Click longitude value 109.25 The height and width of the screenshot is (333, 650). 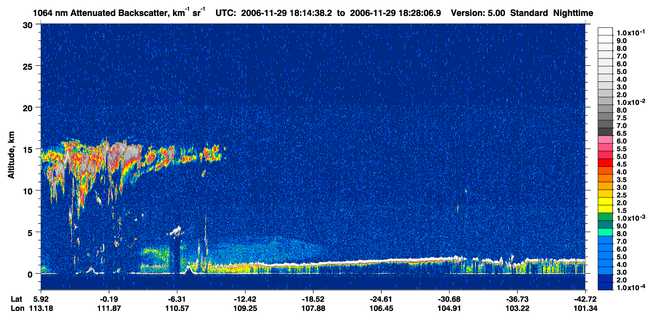coord(244,308)
